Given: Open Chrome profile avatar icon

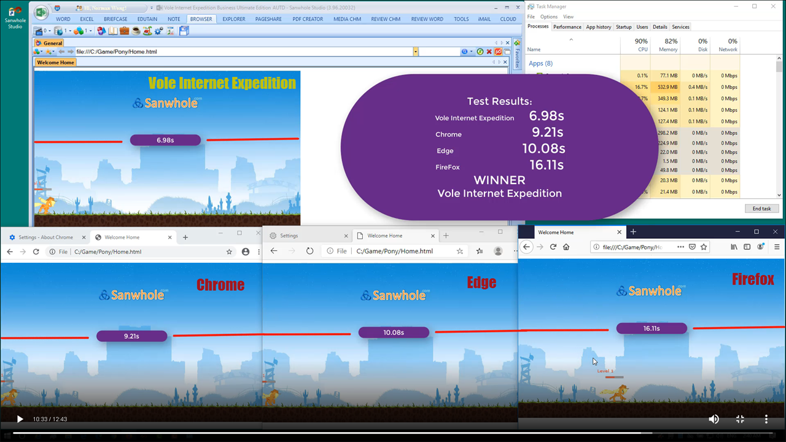Looking at the screenshot, I should point(246,252).
